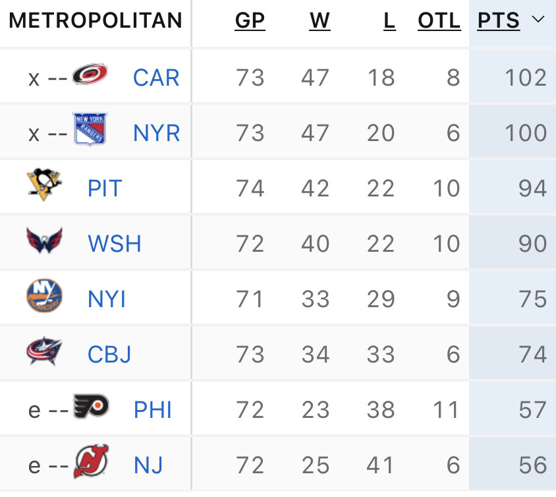556x497 pixels.
Task: Open the PIT team link
Action: click(105, 189)
